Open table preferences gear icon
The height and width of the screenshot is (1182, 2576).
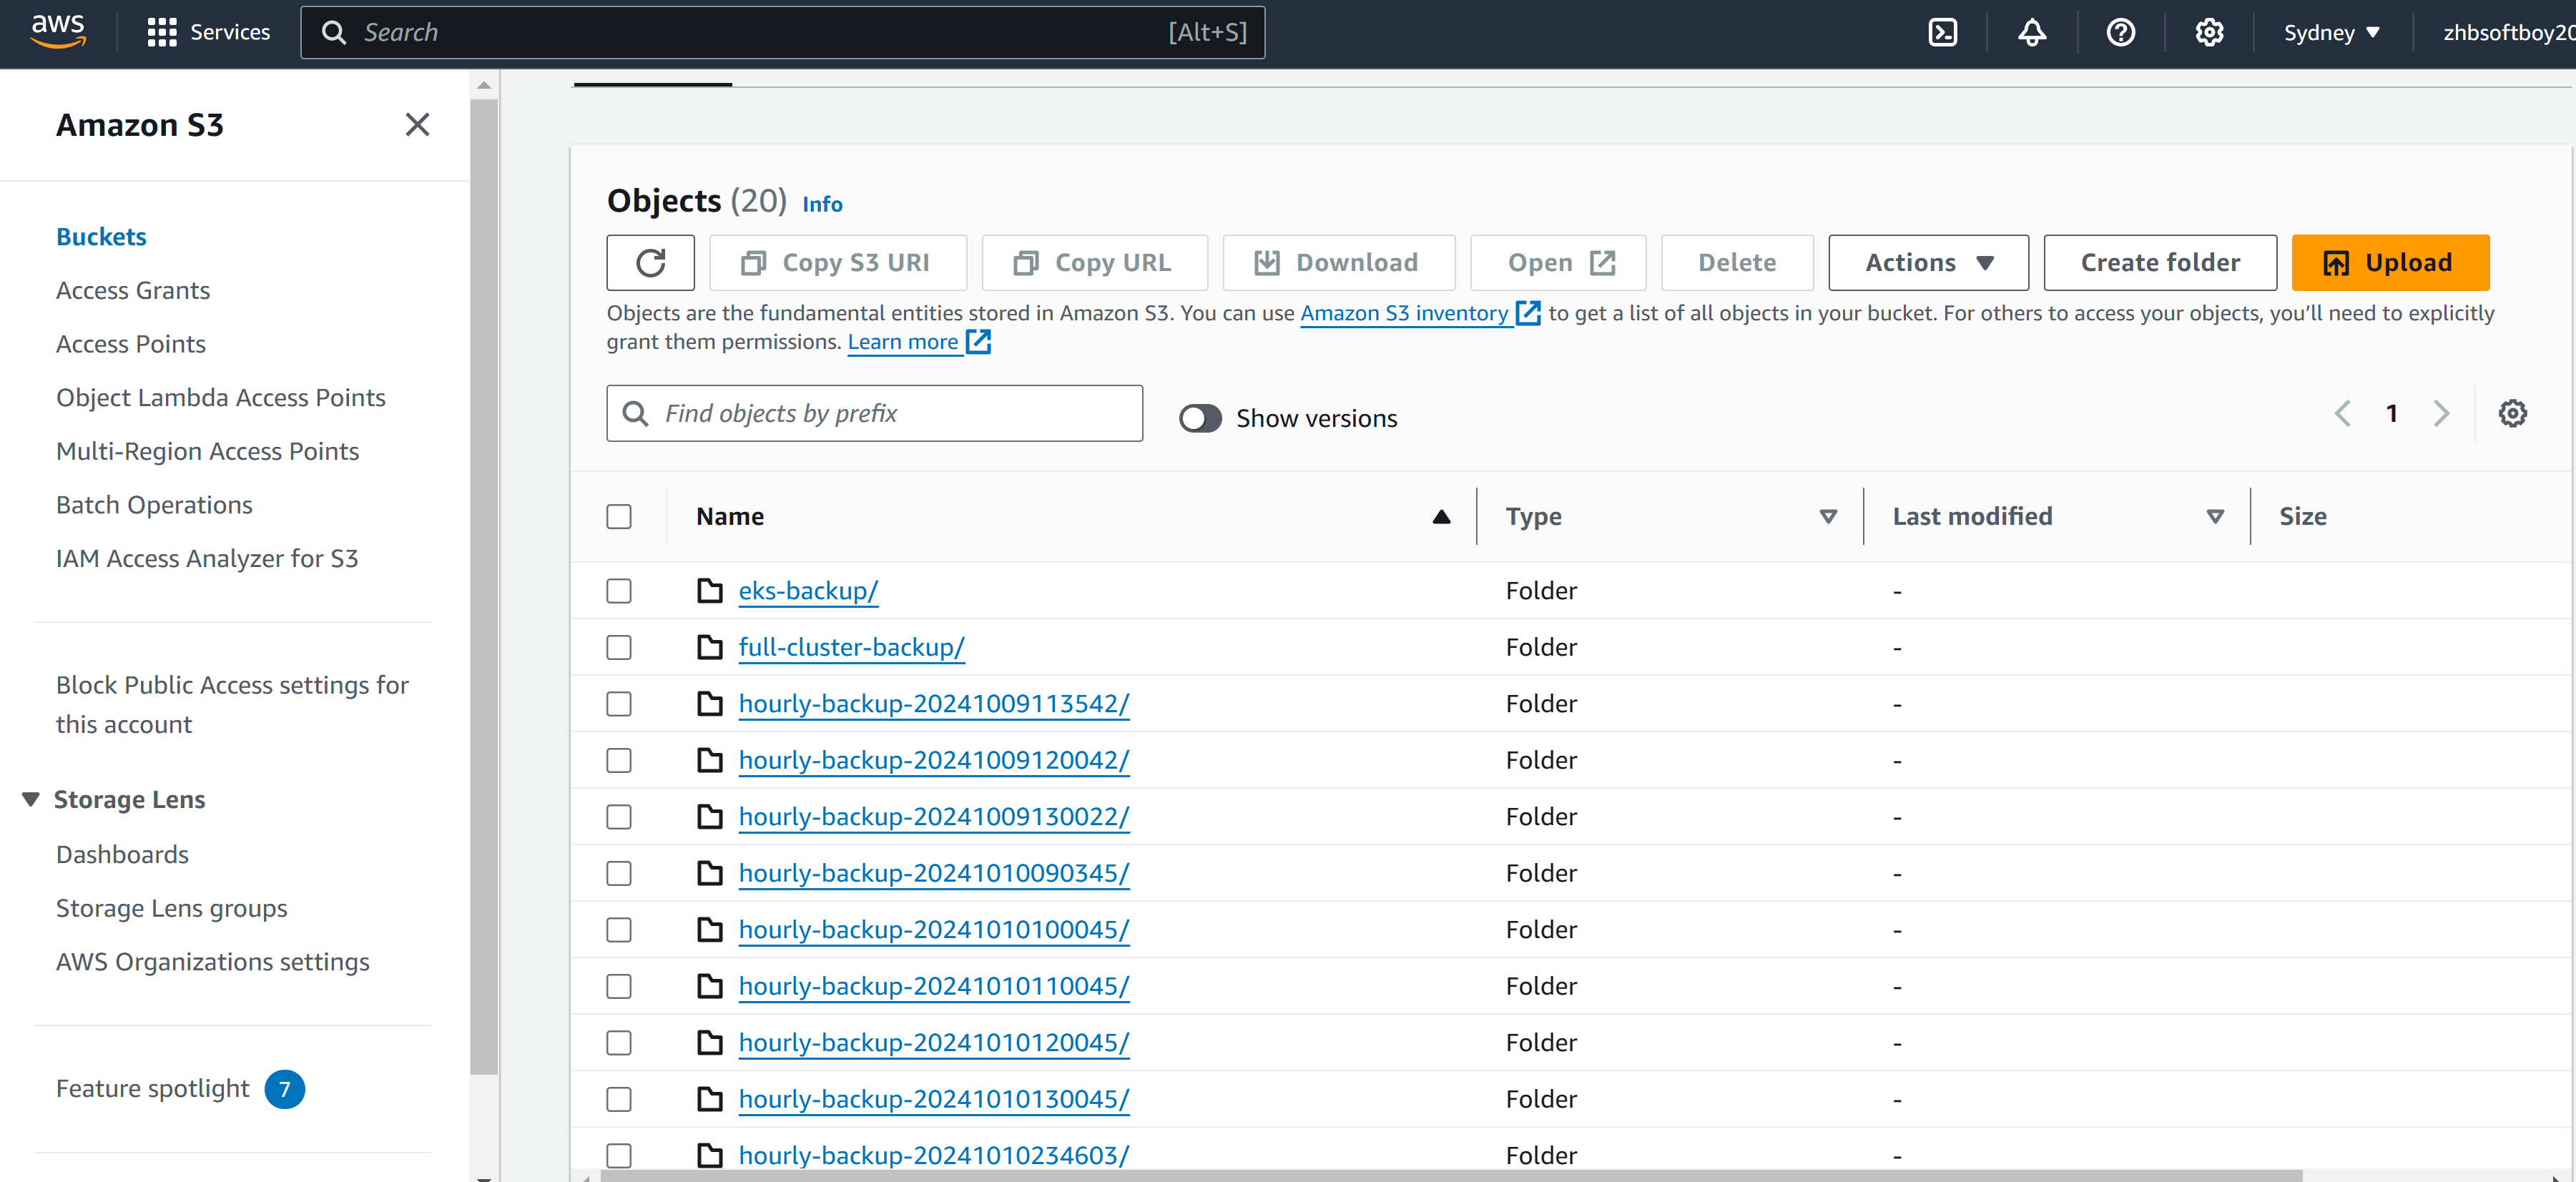tap(2512, 413)
